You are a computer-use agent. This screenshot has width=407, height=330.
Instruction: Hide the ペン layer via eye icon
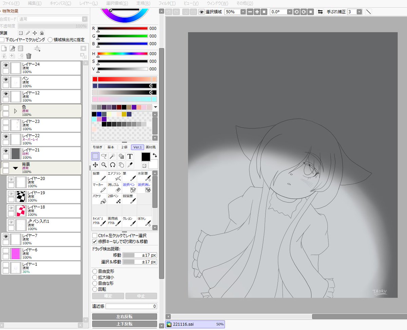coord(6,79)
